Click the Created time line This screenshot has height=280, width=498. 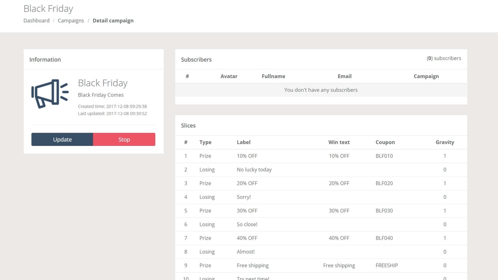click(x=112, y=106)
